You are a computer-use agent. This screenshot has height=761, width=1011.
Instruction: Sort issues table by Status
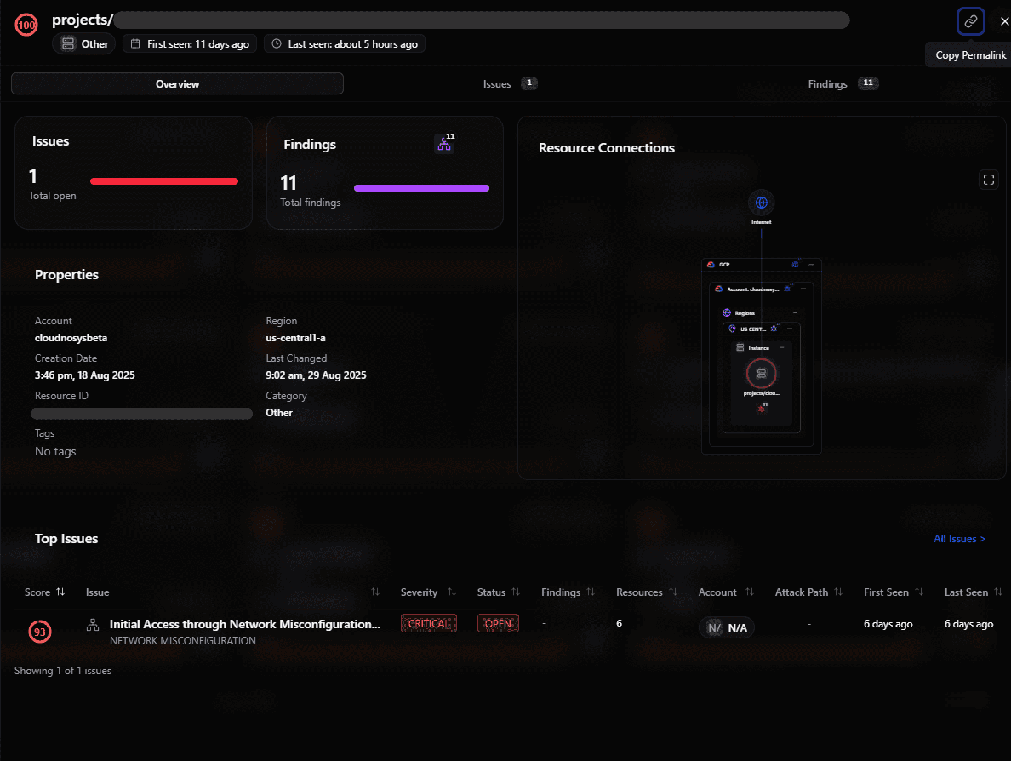point(516,592)
